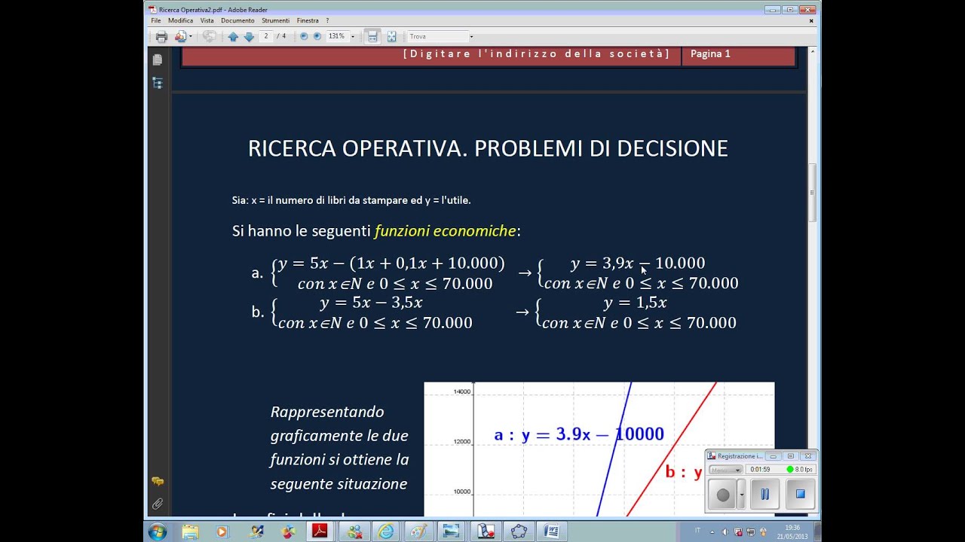
Task: Click the 131% zoom value field
Action: pos(336,36)
